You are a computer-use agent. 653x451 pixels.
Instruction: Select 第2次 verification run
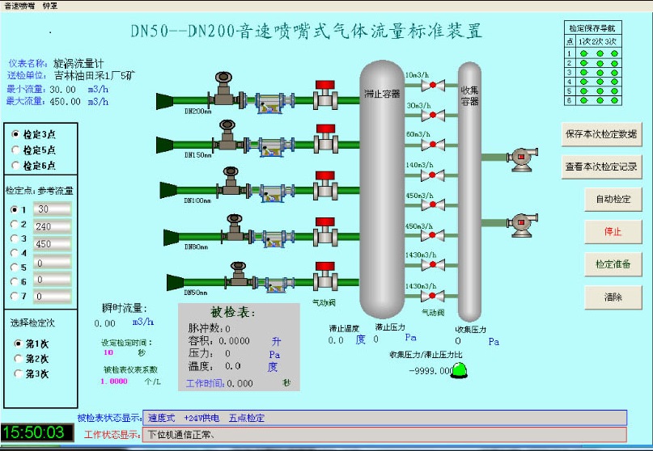(19, 358)
